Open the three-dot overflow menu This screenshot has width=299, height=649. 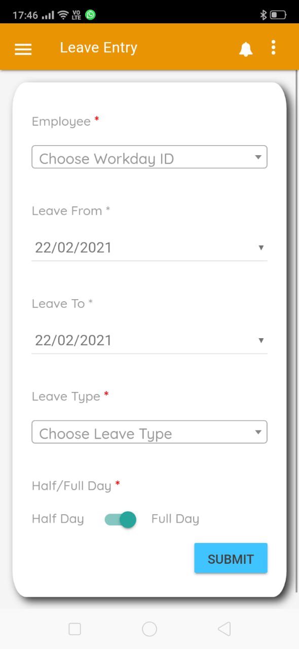click(274, 48)
